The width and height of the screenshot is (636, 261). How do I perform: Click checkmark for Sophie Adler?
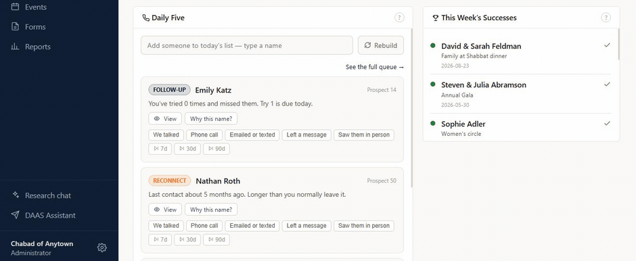[607, 123]
